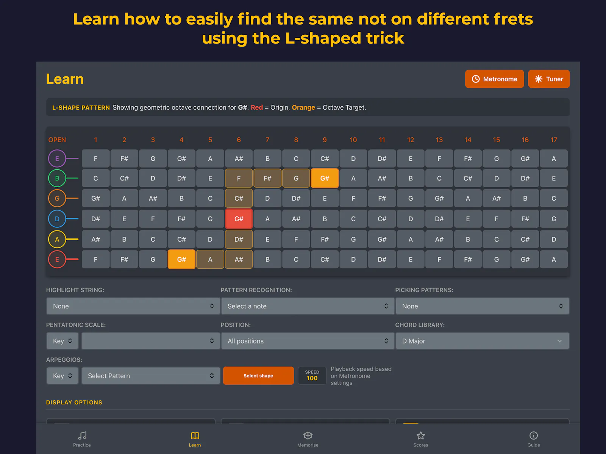Screen dimensions: 606x454
Task: Select the low E string circle
Action: point(57,260)
